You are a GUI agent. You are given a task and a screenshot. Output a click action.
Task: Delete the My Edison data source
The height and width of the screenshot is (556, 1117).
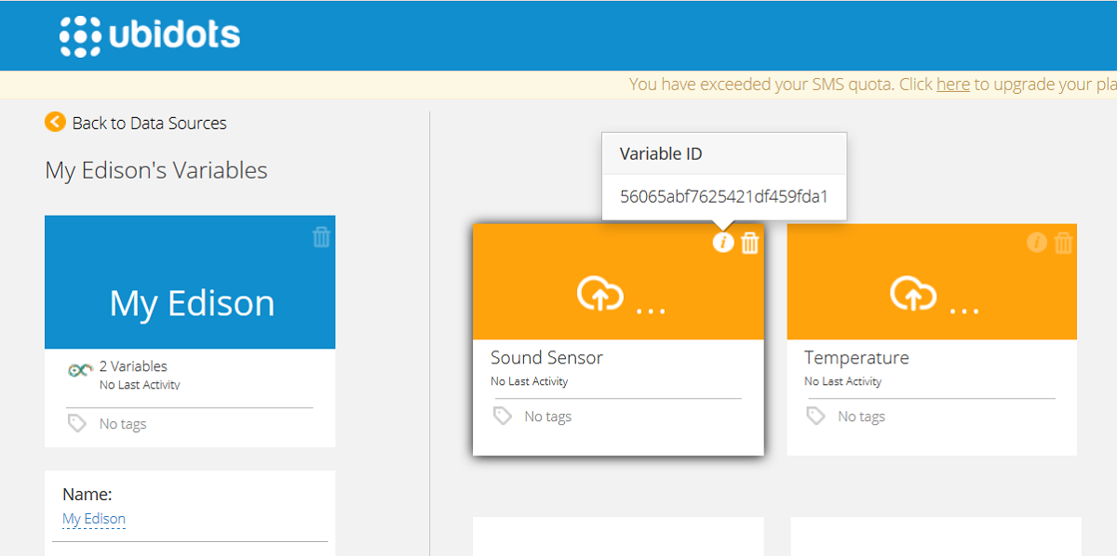pos(321,236)
